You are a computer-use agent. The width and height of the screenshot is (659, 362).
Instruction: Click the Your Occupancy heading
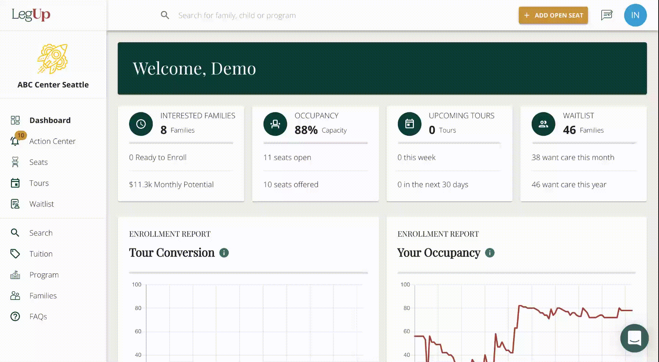(x=439, y=253)
